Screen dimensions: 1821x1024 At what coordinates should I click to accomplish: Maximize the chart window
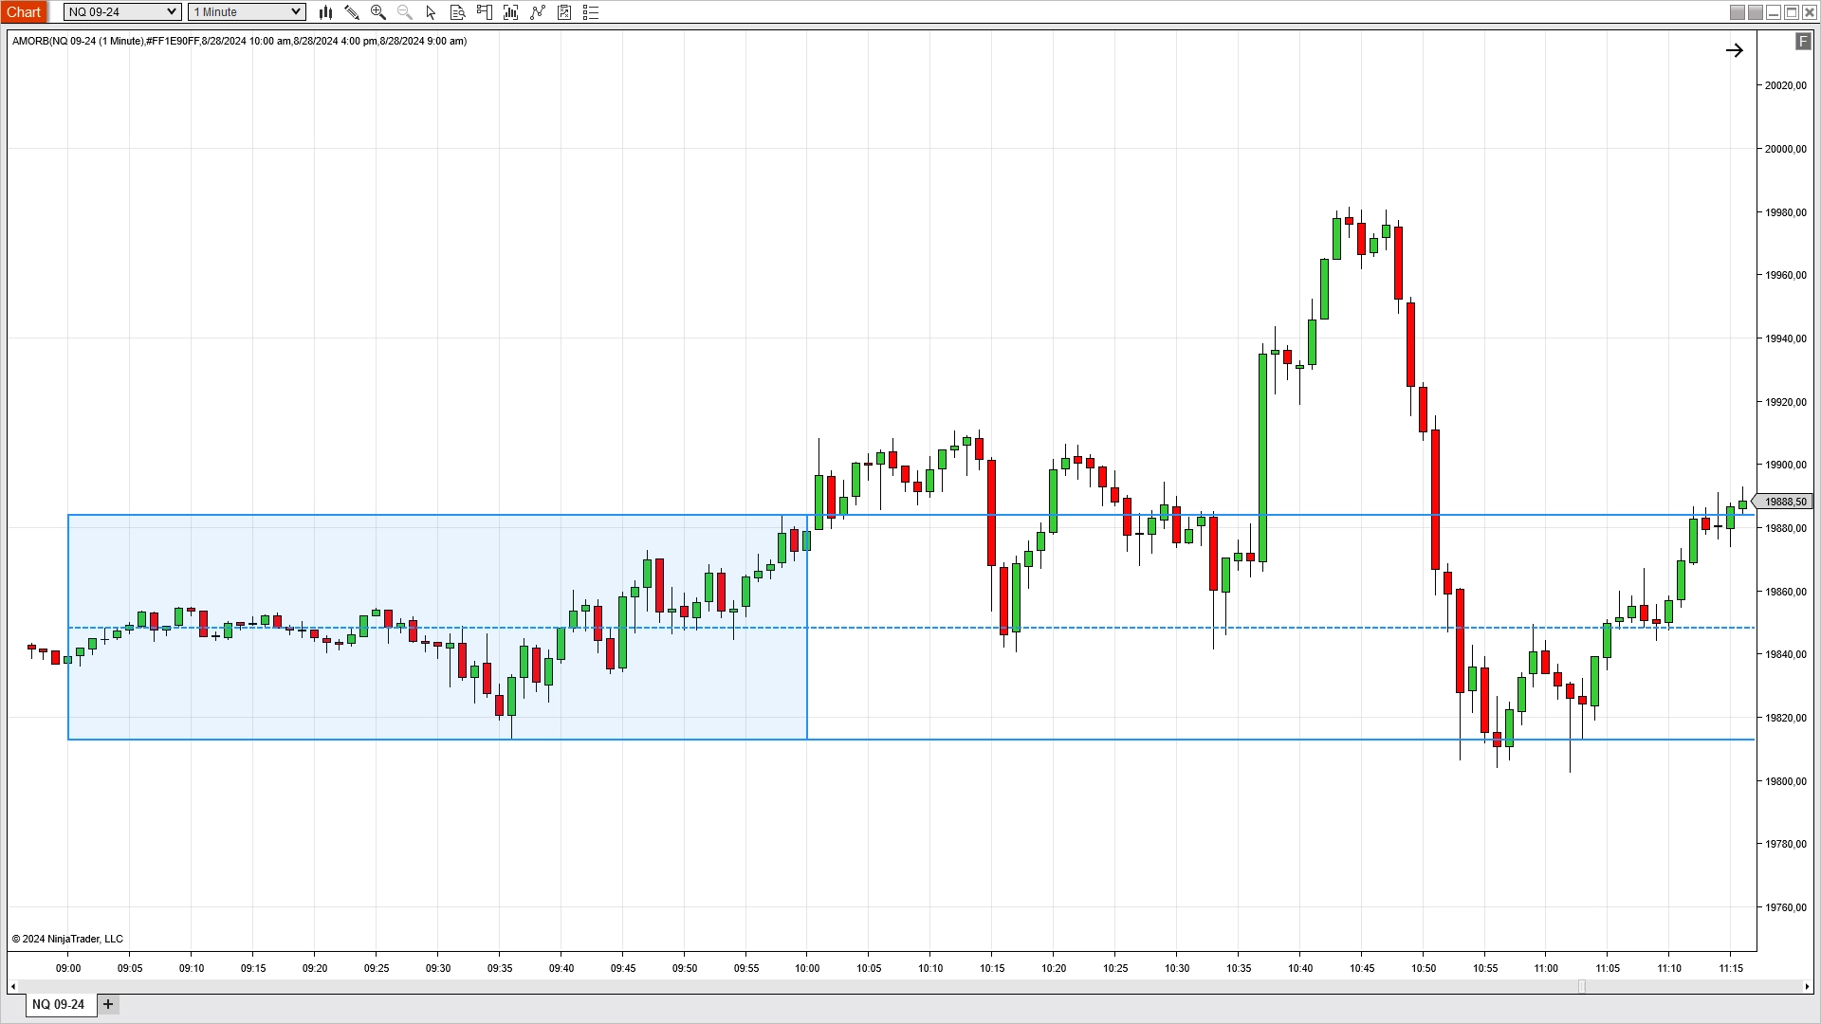1792,12
